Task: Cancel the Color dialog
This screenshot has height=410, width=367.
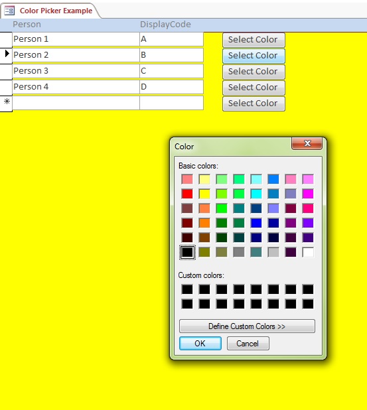Action: 248,343
